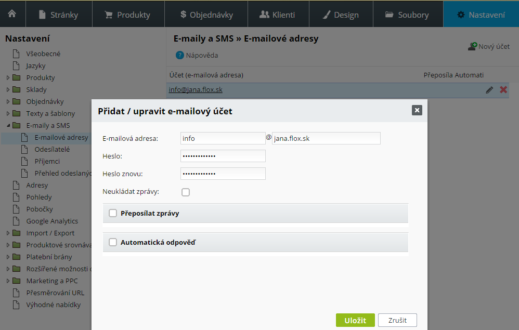Open Nápověda help question-mark icon

tap(180, 55)
